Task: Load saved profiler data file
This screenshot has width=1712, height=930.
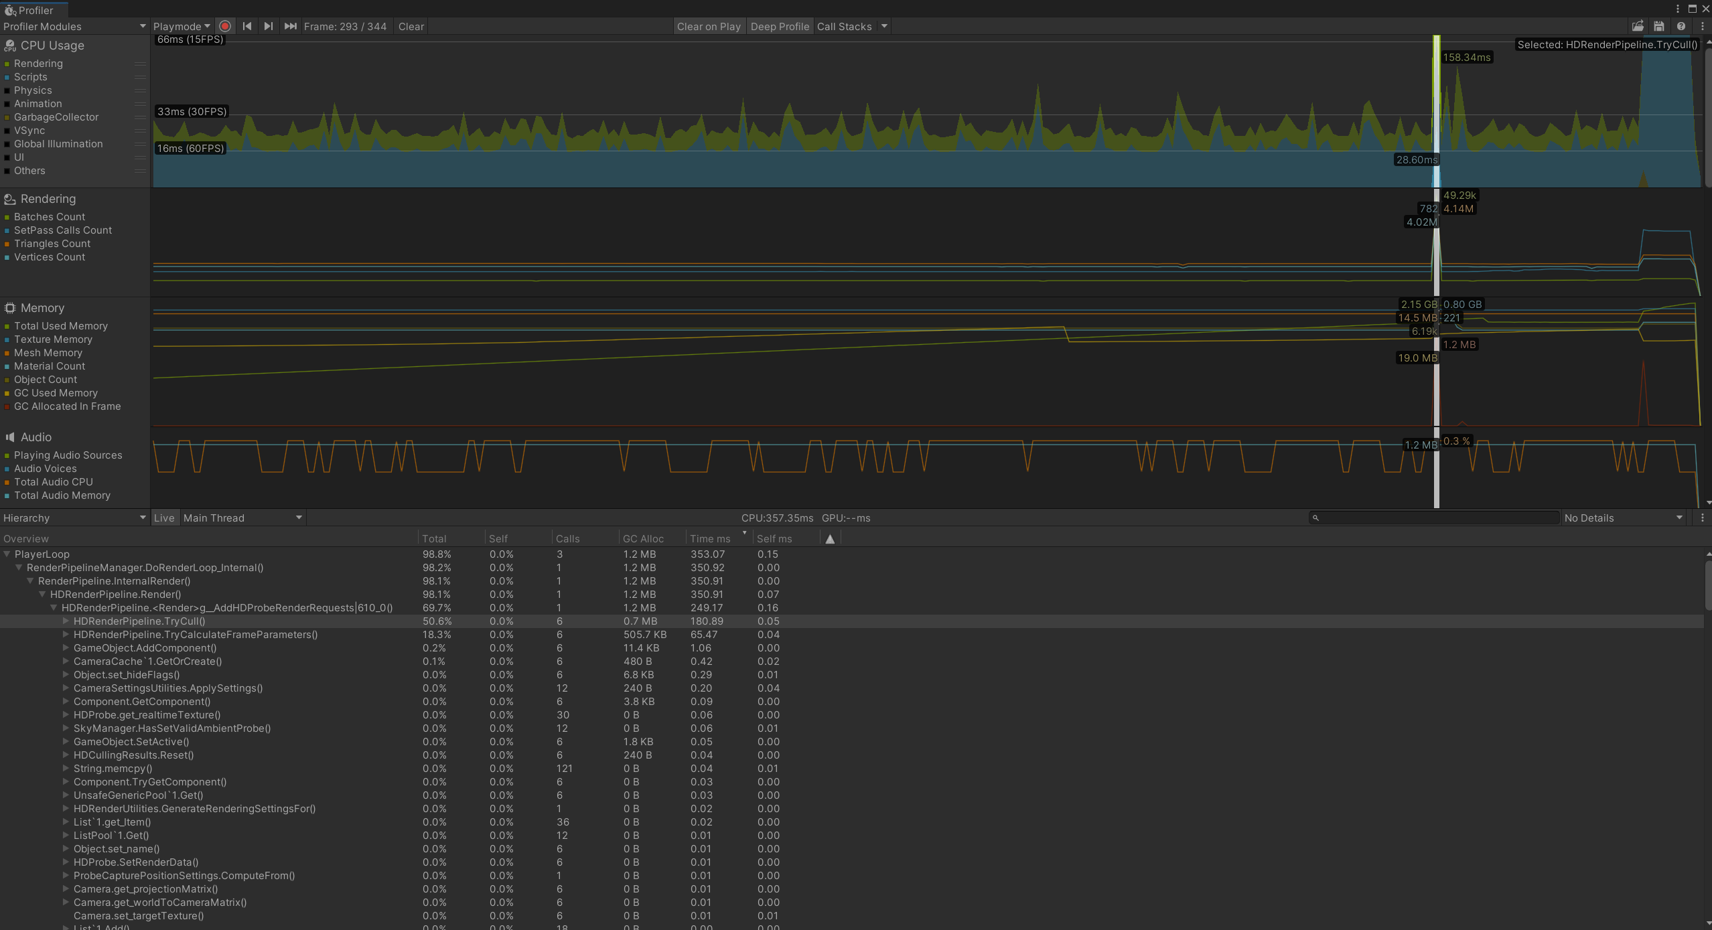Action: click(1638, 26)
